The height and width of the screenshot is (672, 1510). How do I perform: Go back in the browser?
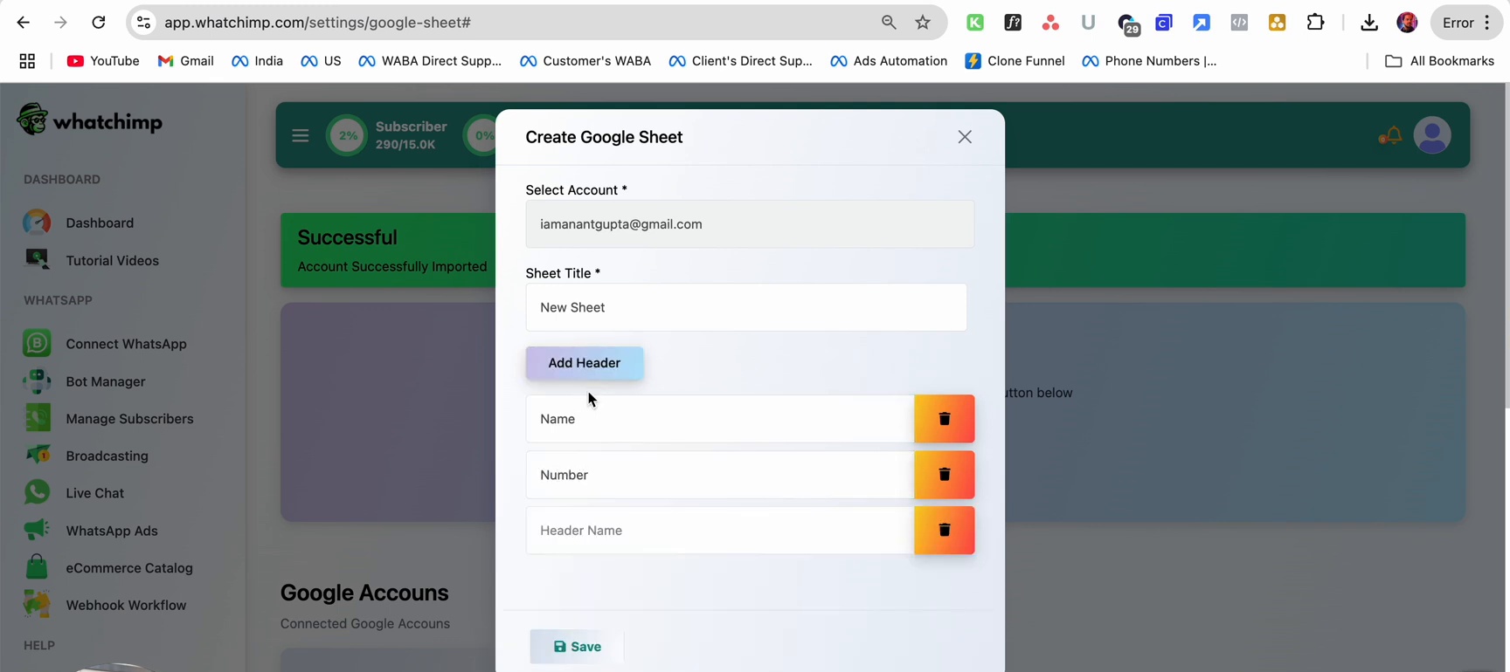click(x=24, y=23)
